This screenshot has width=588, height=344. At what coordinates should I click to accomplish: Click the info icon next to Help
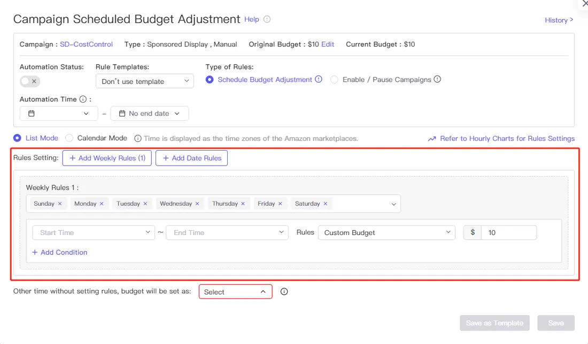[x=267, y=19]
